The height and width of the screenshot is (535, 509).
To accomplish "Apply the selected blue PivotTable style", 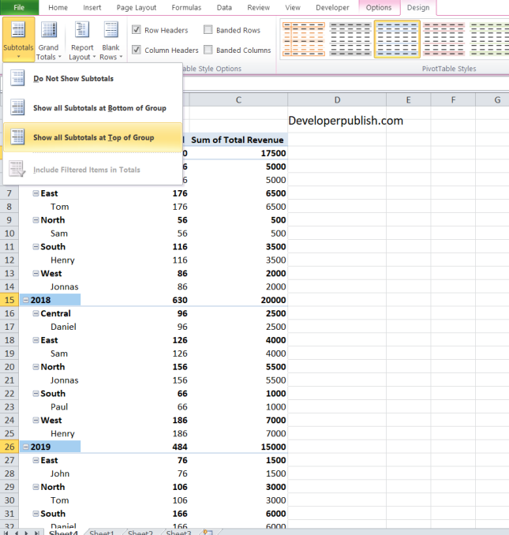I will tap(396, 39).
